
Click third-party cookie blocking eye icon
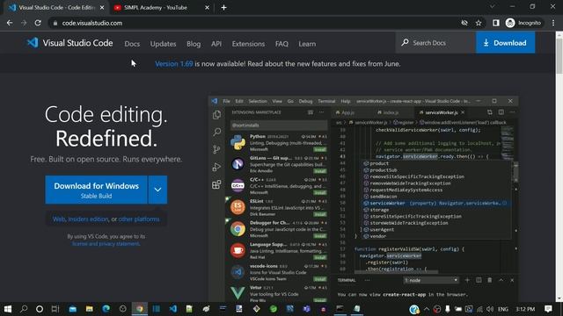click(464, 23)
